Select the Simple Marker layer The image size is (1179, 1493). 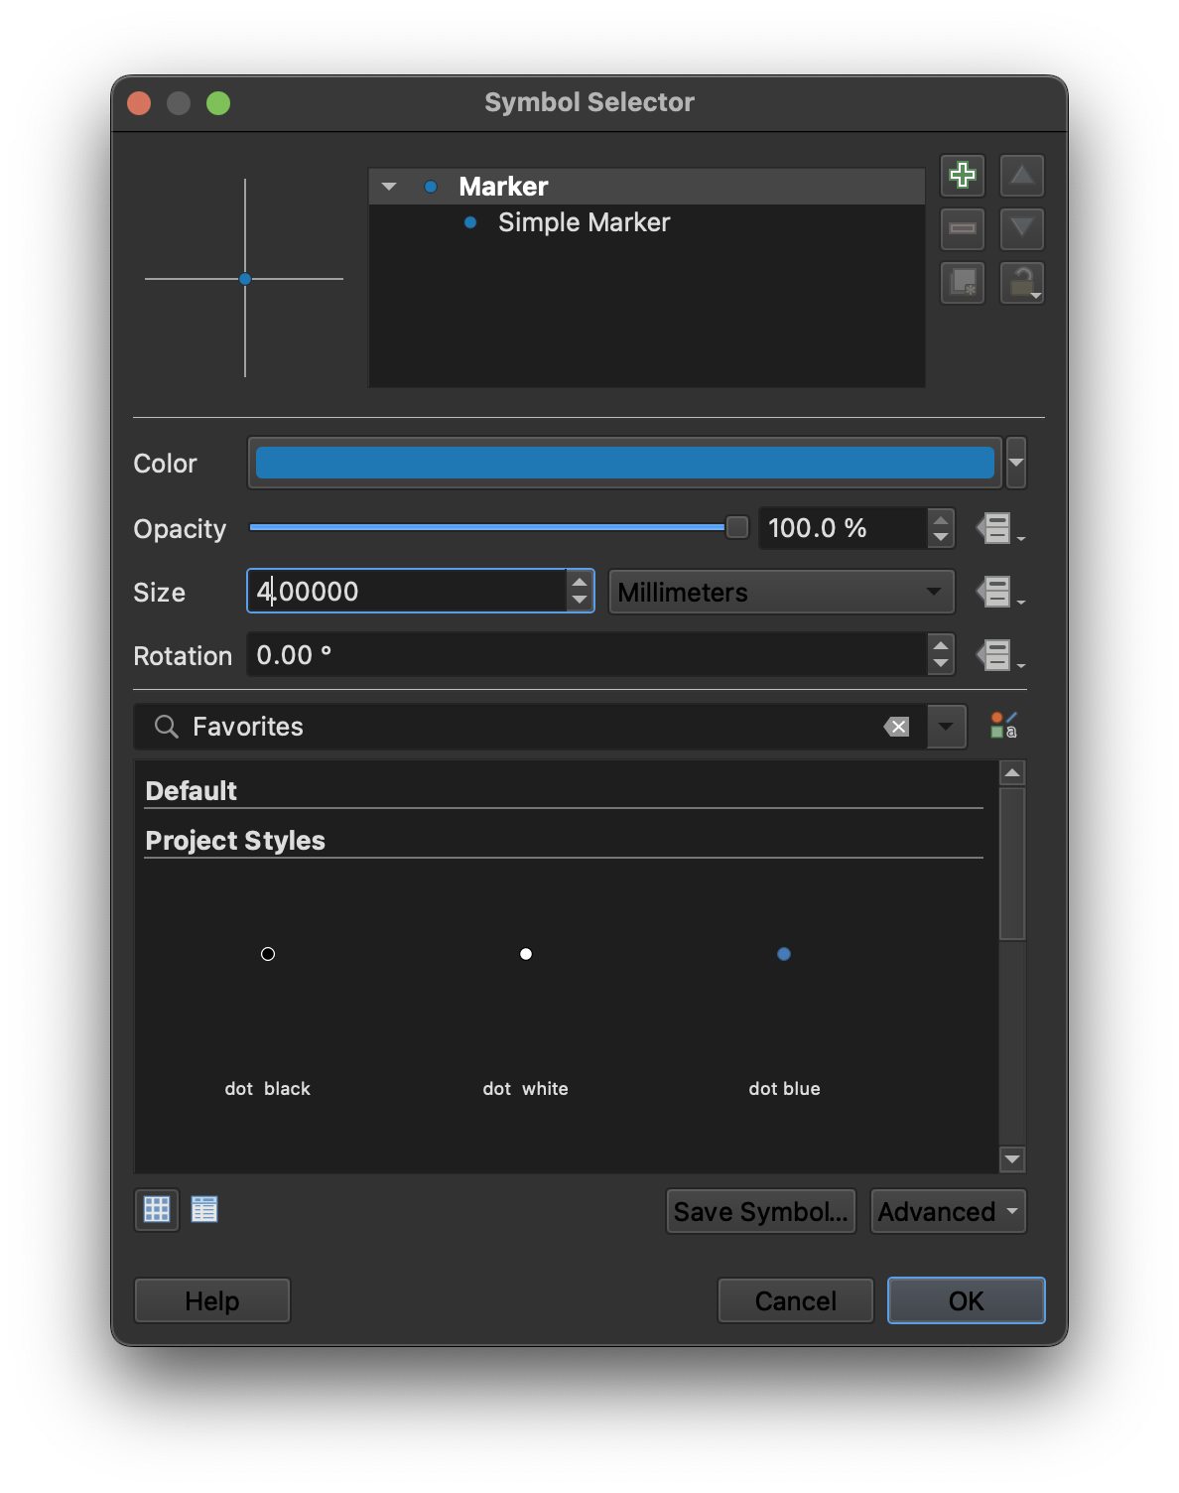[584, 222]
